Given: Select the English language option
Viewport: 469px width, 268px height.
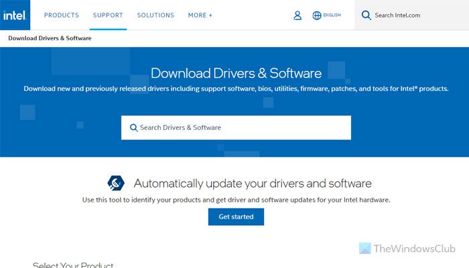Looking at the screenshot, I should coord(332,15).
